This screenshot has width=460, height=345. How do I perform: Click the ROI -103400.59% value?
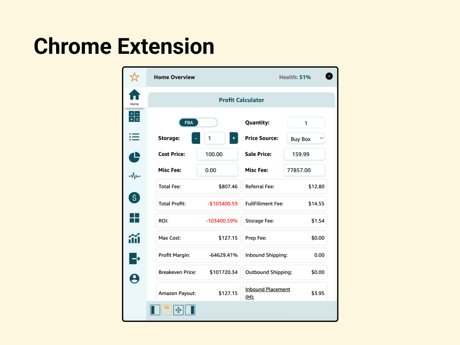coord(222,221)
